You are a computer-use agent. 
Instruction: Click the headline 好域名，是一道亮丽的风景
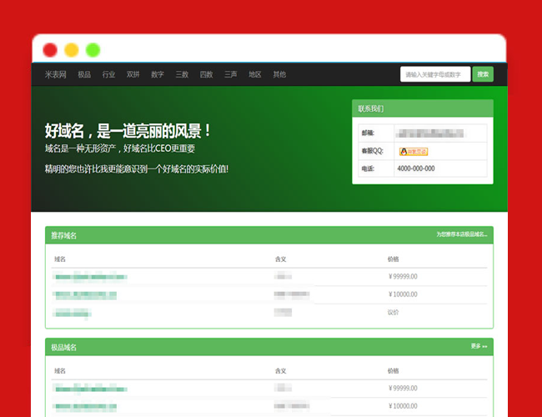[x=128, y=131]
